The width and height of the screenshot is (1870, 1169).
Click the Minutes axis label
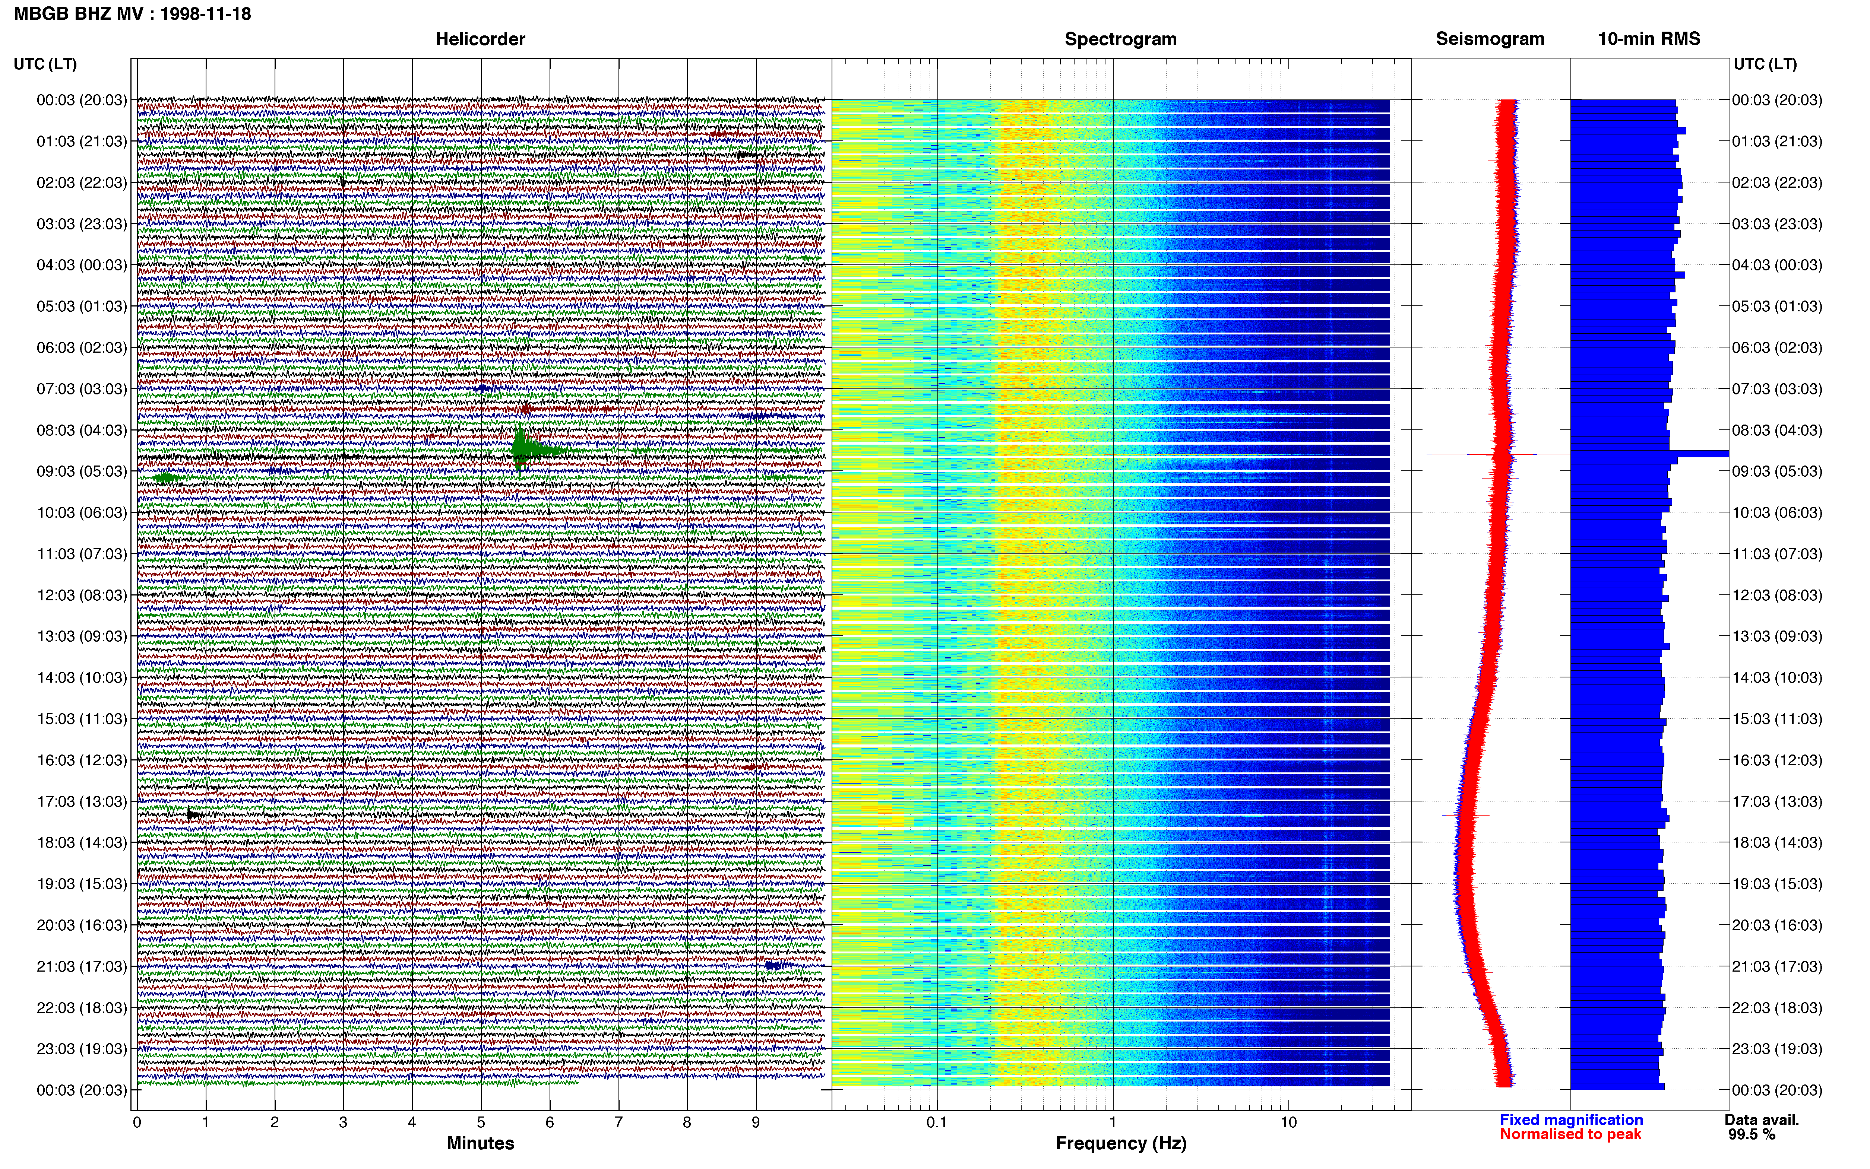(x=480, y=1143)
